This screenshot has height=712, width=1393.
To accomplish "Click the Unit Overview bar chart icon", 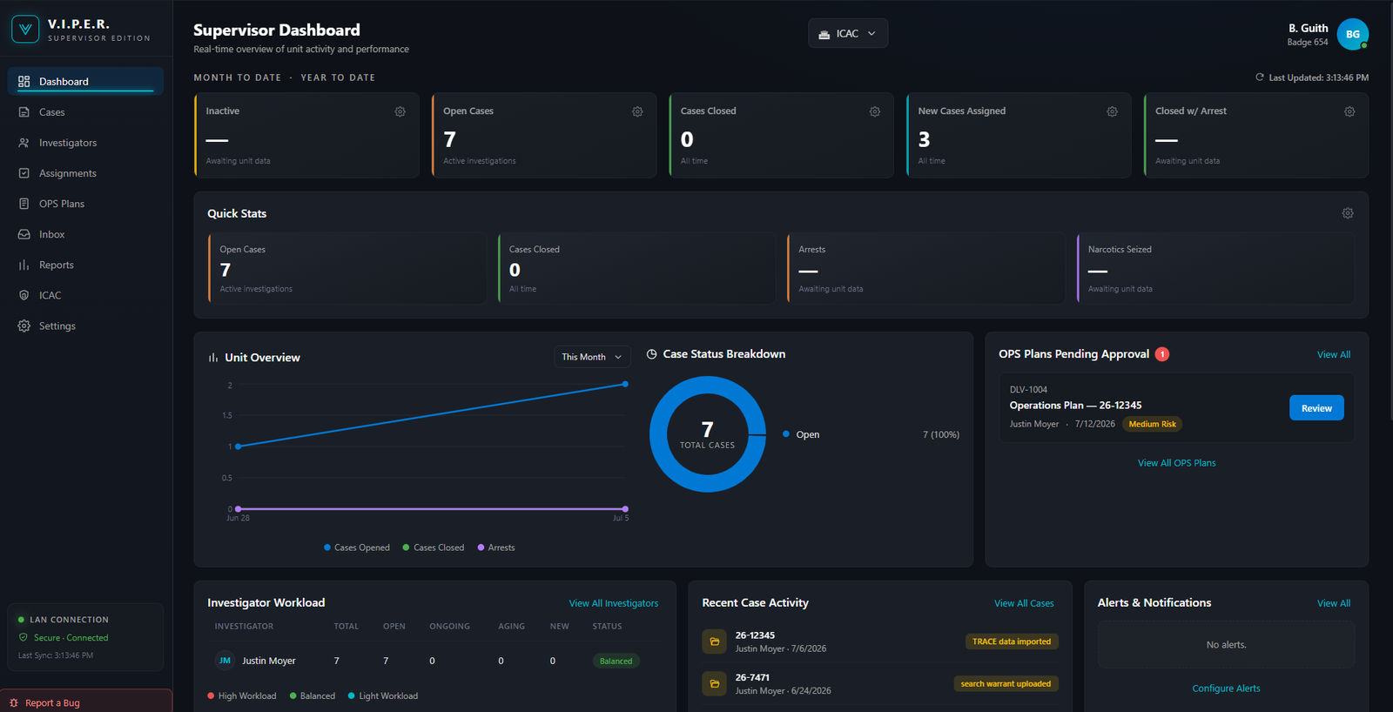I will 213,358.
